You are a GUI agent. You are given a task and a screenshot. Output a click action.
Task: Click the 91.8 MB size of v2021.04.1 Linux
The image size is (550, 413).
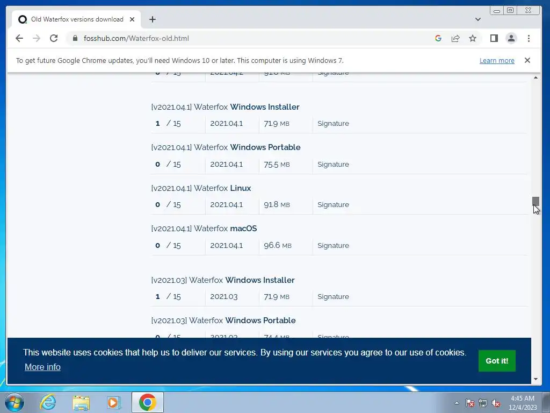coord(277,205)
